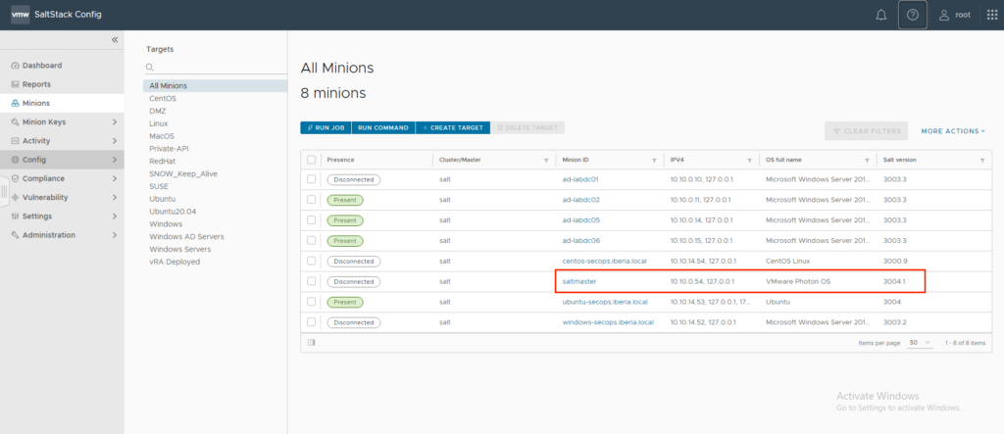Viewport: 1004px width, 434px height.
Task: Click the DELETE TARGET button
Action: point(527,128)
